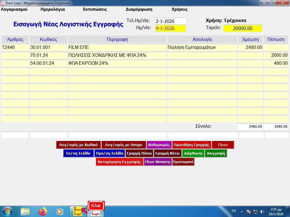Select account code 70.01.24

48,55
